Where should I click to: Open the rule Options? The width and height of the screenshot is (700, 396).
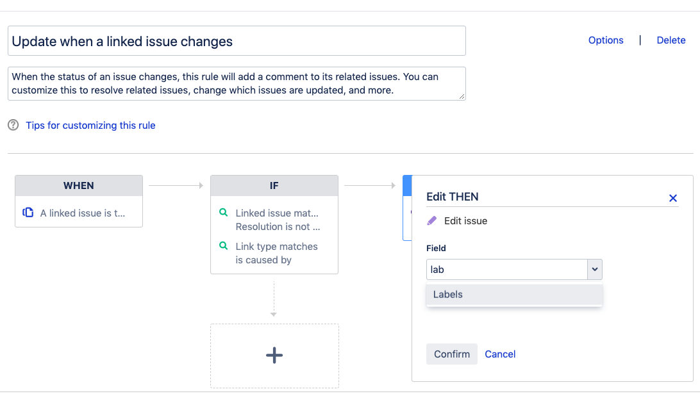pos(606,40)
